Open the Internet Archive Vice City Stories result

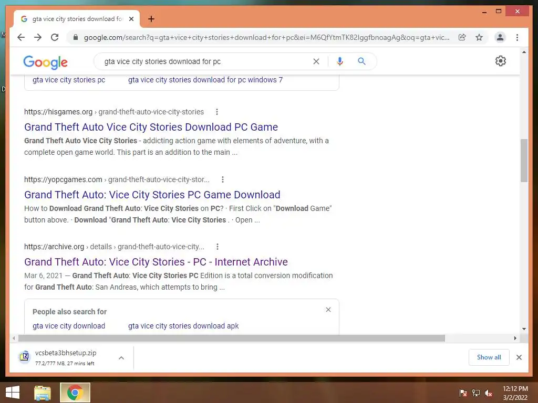pyautogui.click(x=156, y=262)
